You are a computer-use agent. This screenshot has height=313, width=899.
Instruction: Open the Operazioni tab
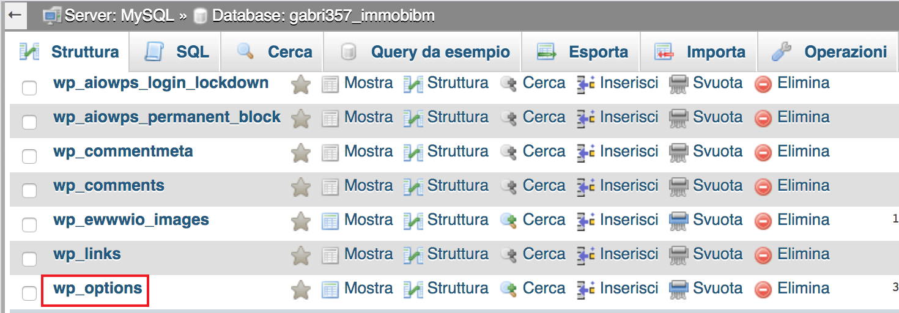(x=829, y=52)
